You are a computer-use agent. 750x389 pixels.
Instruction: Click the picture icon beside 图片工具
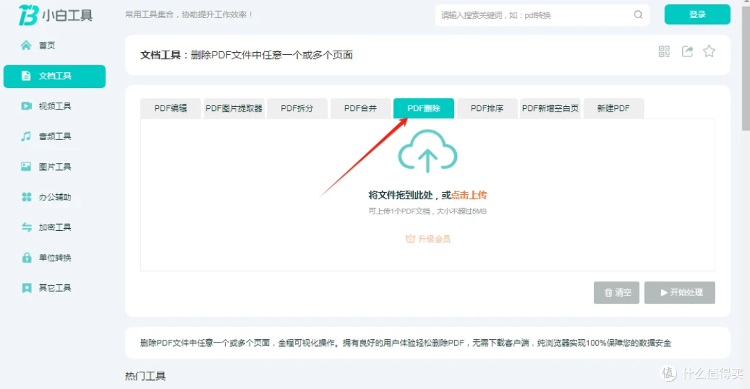coord(26,166)
